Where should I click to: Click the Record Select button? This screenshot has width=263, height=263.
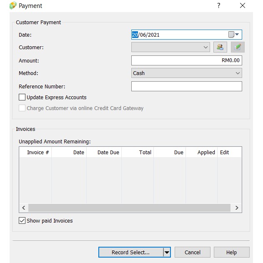[x=130, y=252]
